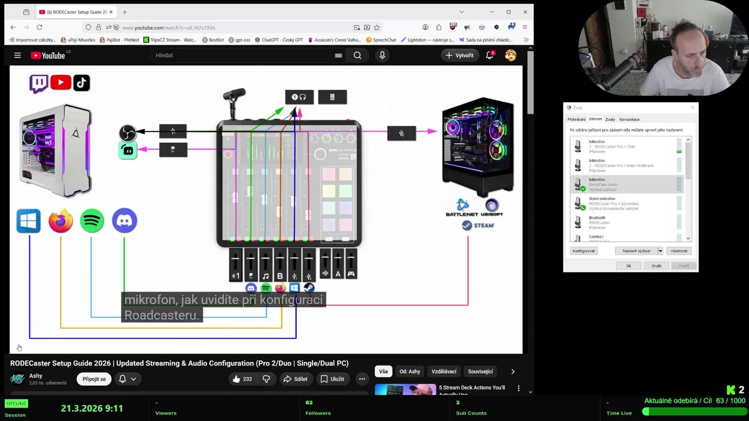The width and height of the screenshot is (749, 421).
Task: Open the Firefox application menu
Action: point(524,27)
